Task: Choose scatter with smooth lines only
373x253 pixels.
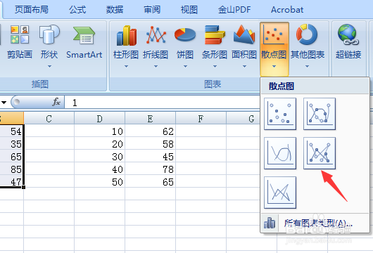Action: [x=280, y=153]
